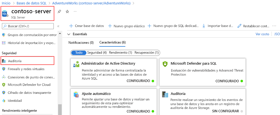Click the Buscar (Ctrl+/) search field

click(x=28, y=26)
